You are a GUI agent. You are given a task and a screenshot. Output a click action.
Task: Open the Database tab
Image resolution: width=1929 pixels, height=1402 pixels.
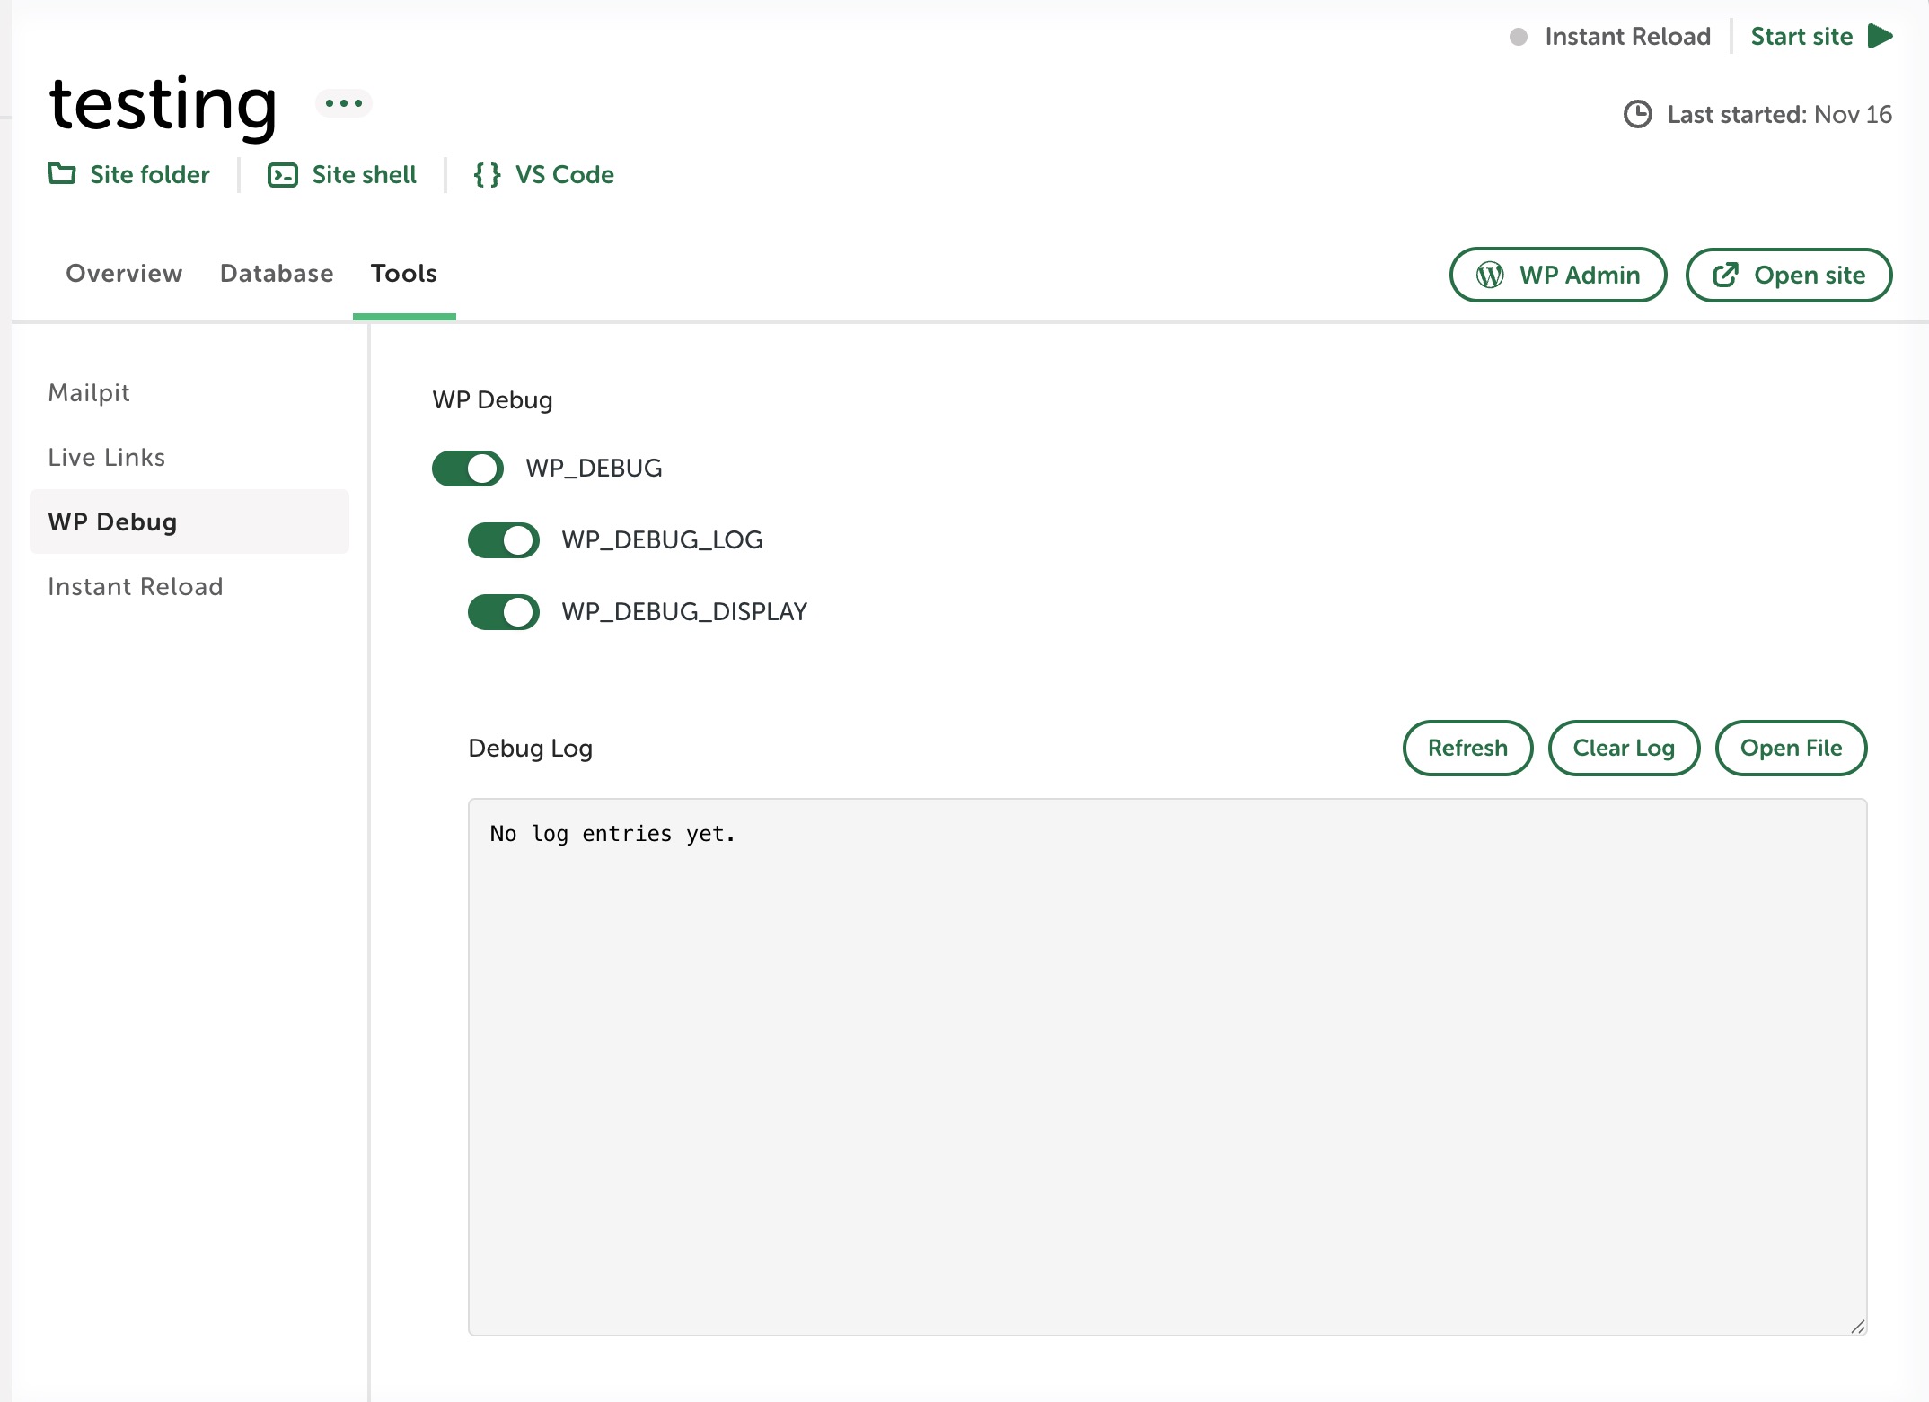pos(277,273)
